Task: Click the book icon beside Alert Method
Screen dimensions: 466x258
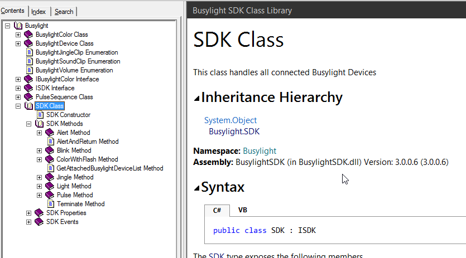Action: click(50, 133)
